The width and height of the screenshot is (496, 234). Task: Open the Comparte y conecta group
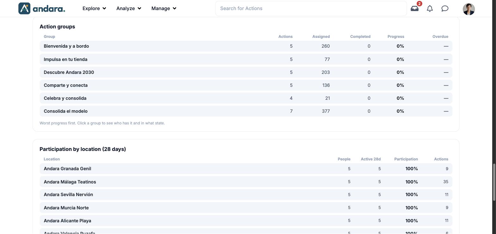click(246, 85)
